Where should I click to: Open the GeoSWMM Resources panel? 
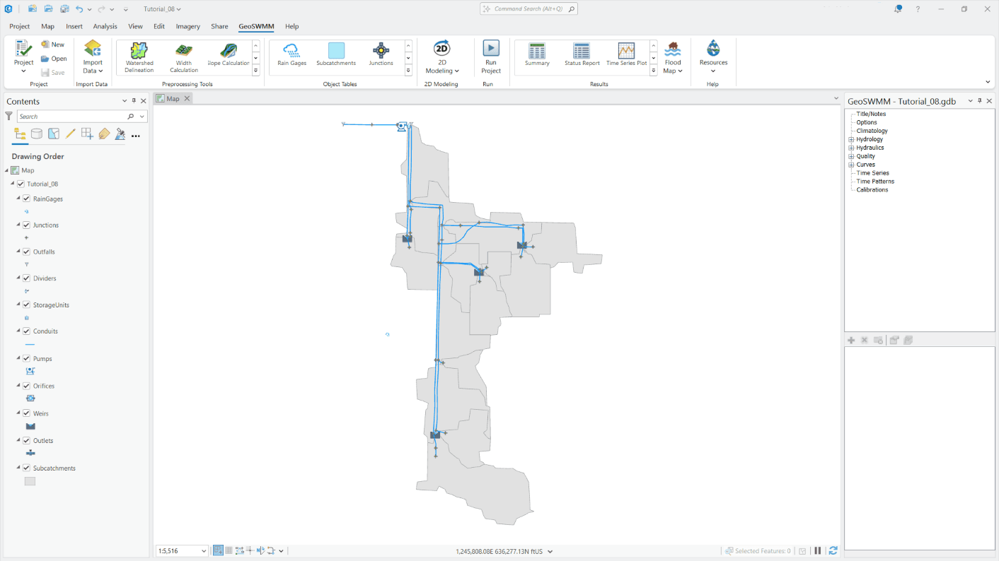point(712,57)
